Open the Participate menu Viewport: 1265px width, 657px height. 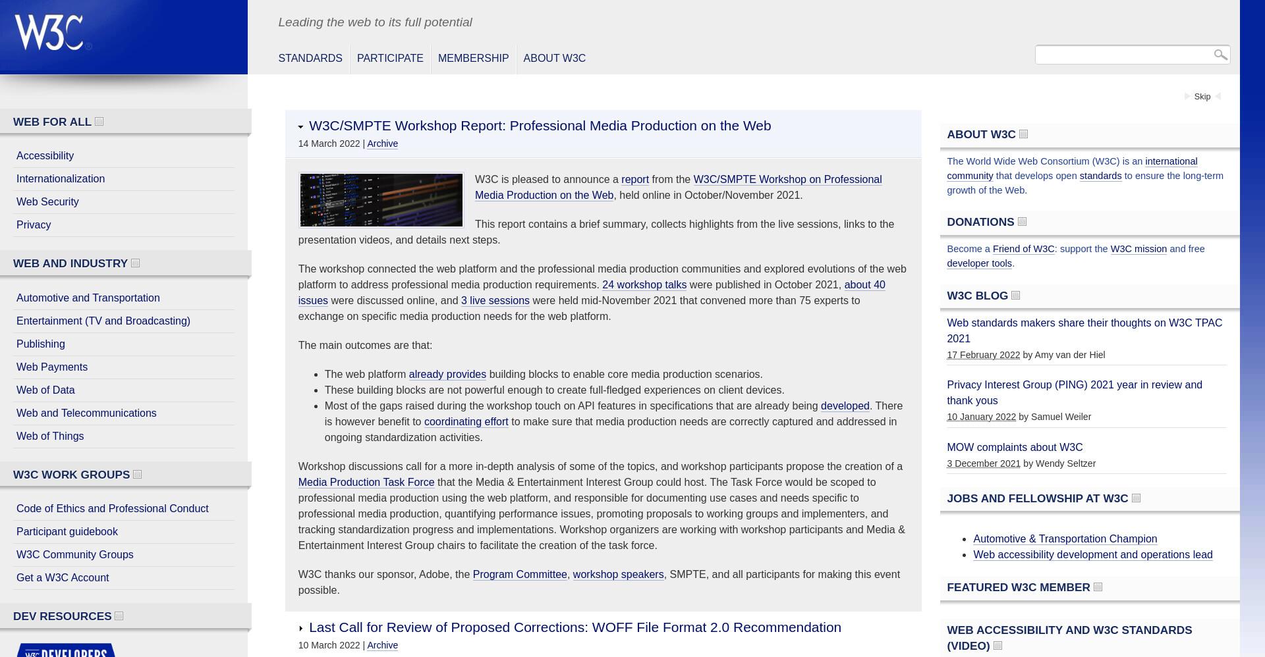[390, 59]
